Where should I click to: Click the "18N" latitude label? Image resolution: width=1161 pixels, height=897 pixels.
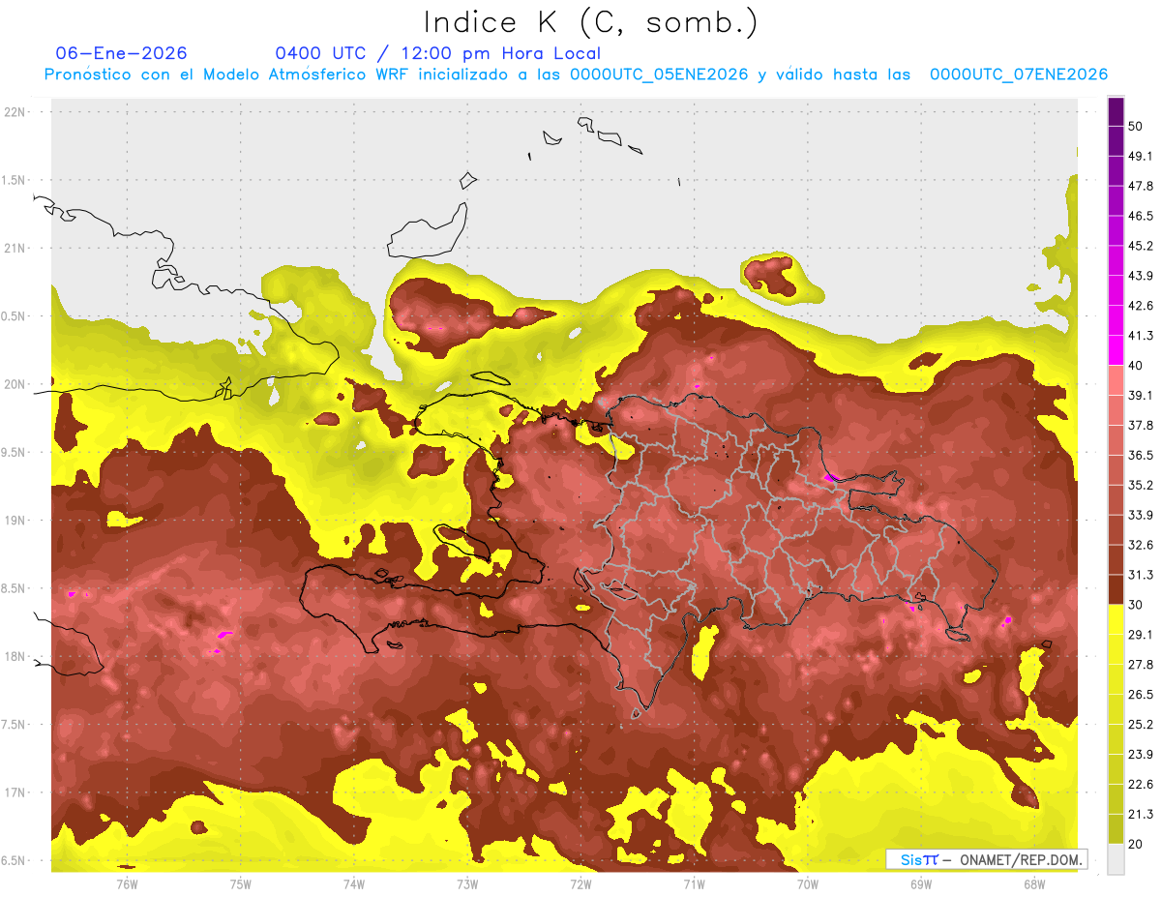pyautogui.click(x=16, y=657)
